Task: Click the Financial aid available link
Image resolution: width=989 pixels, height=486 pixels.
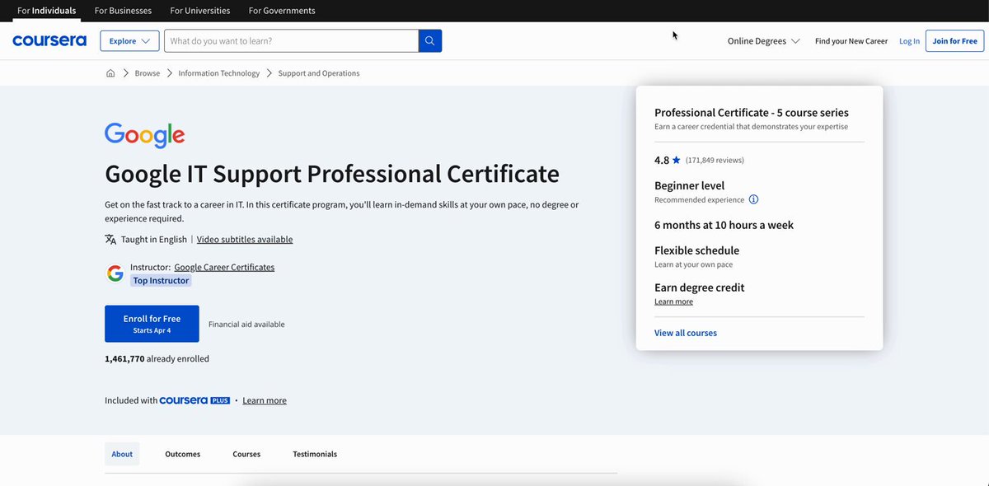Action: 246,325
